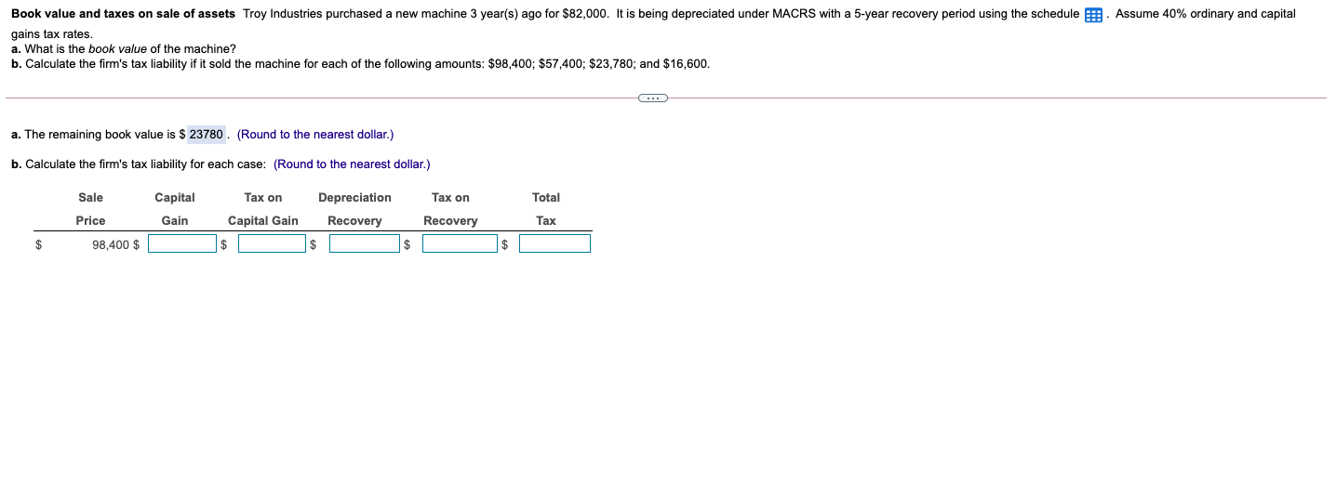Click the Tax on Capital Gain header

(263, 209)
